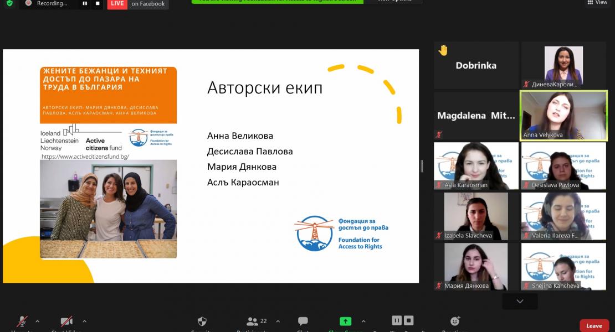Select Anna Velykova active speaker tile
Image resolution: width=615 pixels, height=332 pixels.
point(563,116)
